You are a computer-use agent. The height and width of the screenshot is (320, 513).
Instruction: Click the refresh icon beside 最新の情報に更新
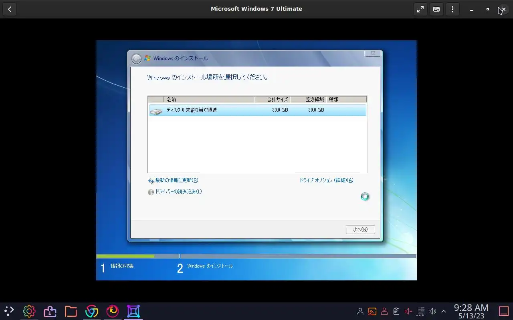tap(151, 181)
